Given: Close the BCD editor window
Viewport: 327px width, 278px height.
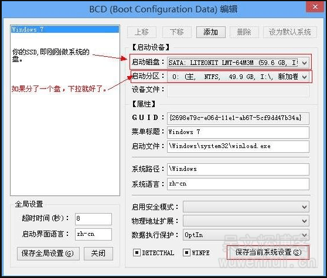Looking at the screenshot, I should 315,7.
